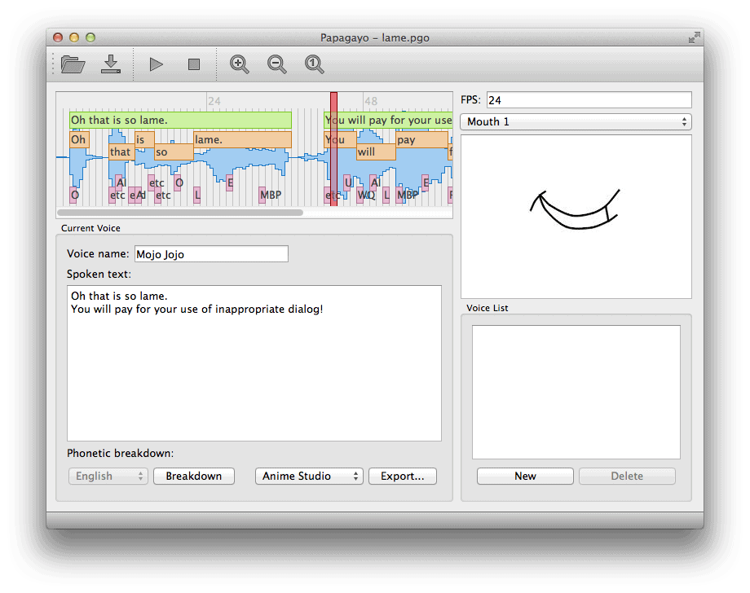Click the Zoom In magnifier icon

coord(240,64)
